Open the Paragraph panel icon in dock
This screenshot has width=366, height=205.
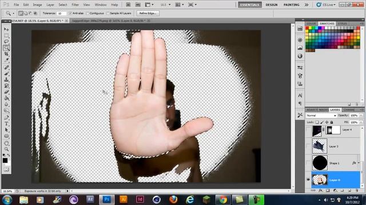point(300,104)
